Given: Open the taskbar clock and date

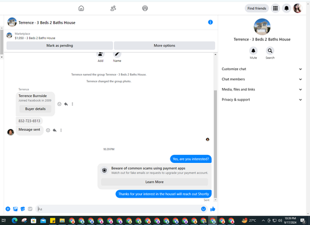Looking at the screenshot, I should point(290,221).
